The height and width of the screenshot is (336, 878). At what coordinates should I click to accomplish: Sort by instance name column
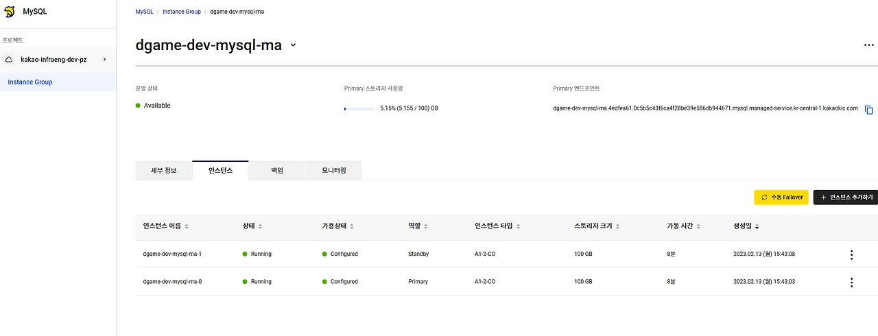187,226
